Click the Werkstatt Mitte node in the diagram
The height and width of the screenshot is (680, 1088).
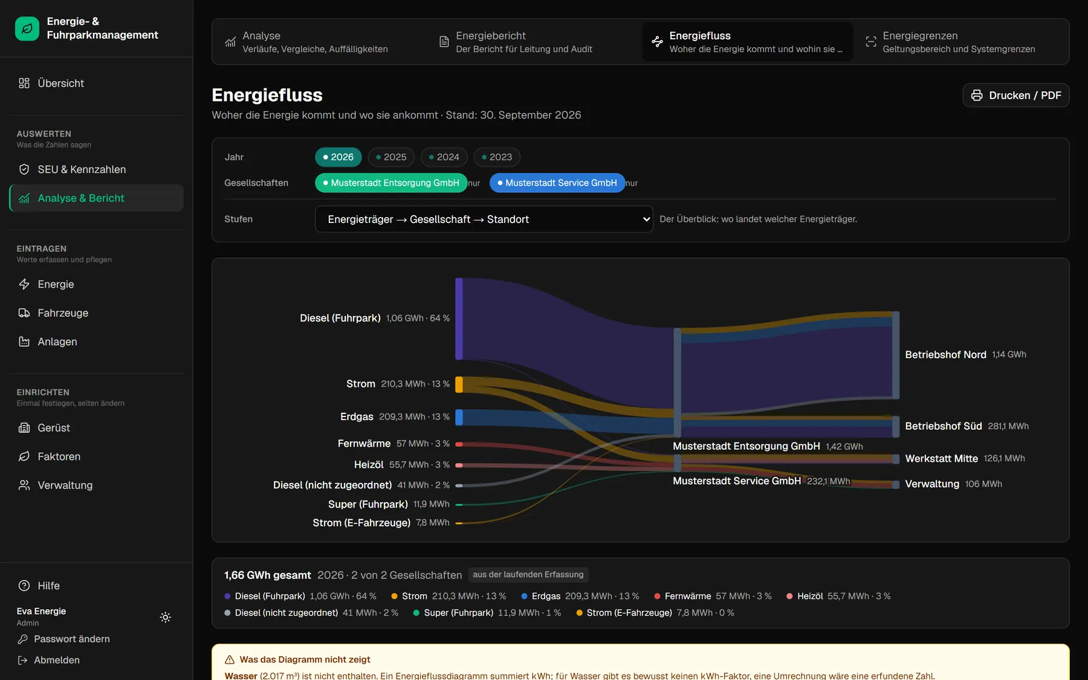[x=896, y=459]
